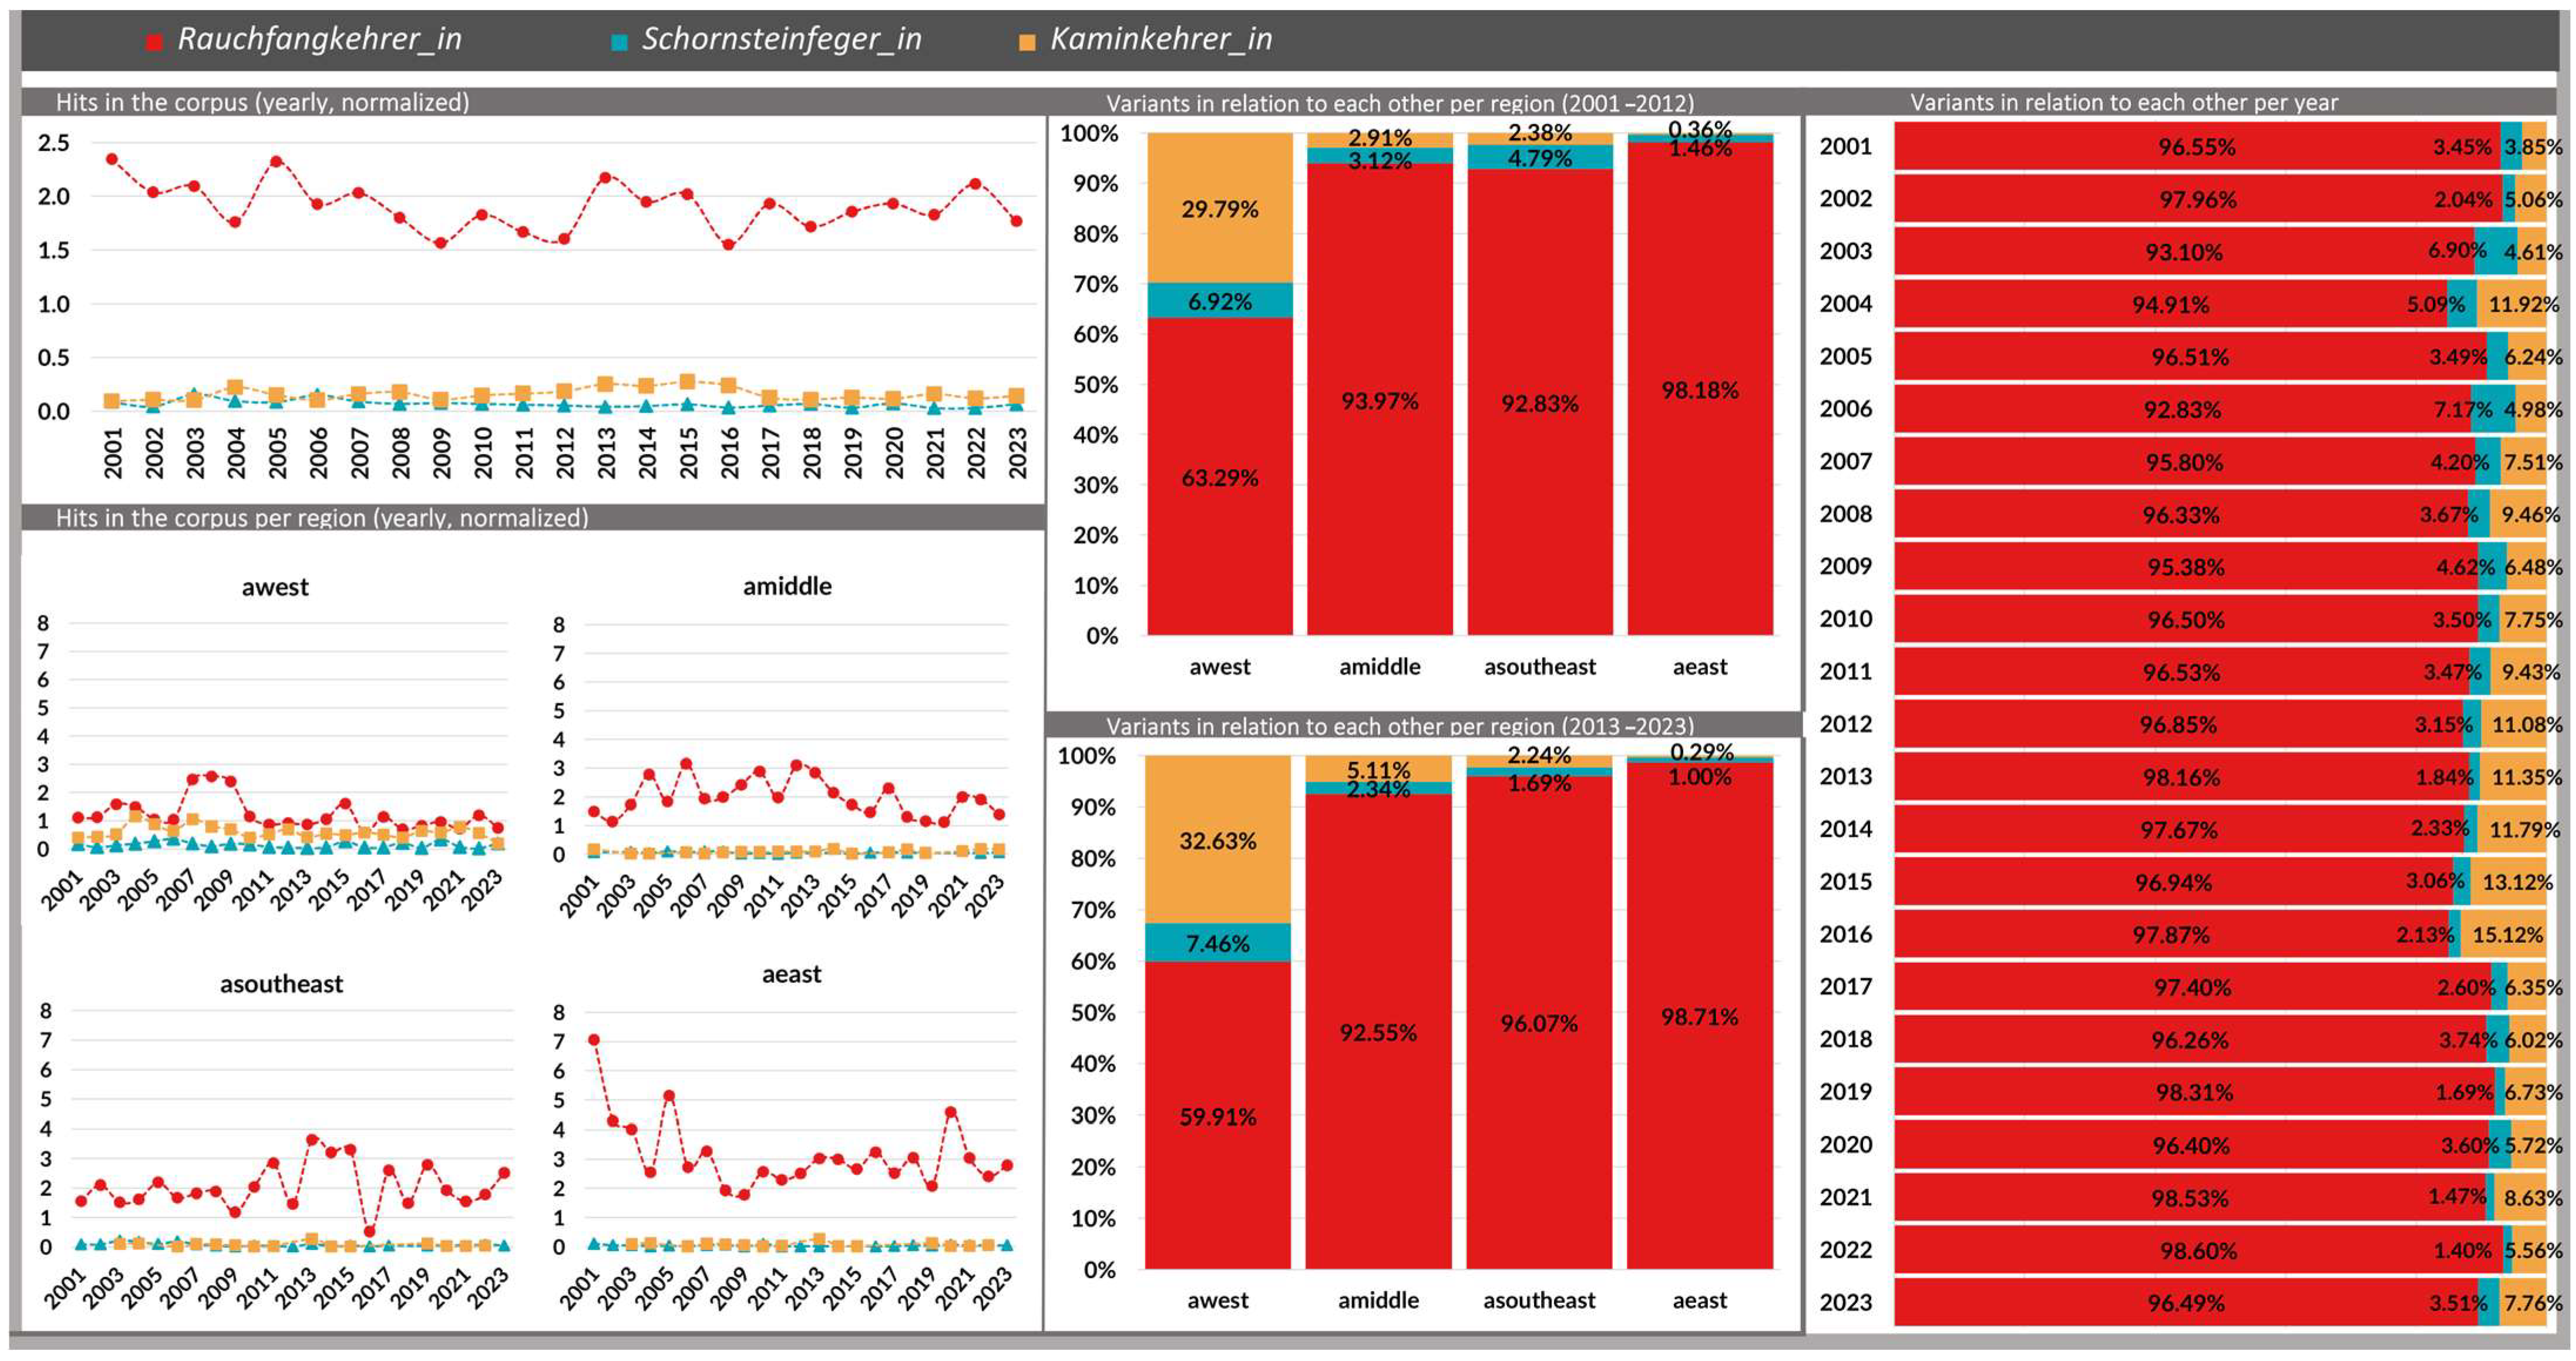The width and height of the screenshot is (2576, 1361).
Task: Click the 2013–2023 per region panel heading
Action: click(1400, 726)
